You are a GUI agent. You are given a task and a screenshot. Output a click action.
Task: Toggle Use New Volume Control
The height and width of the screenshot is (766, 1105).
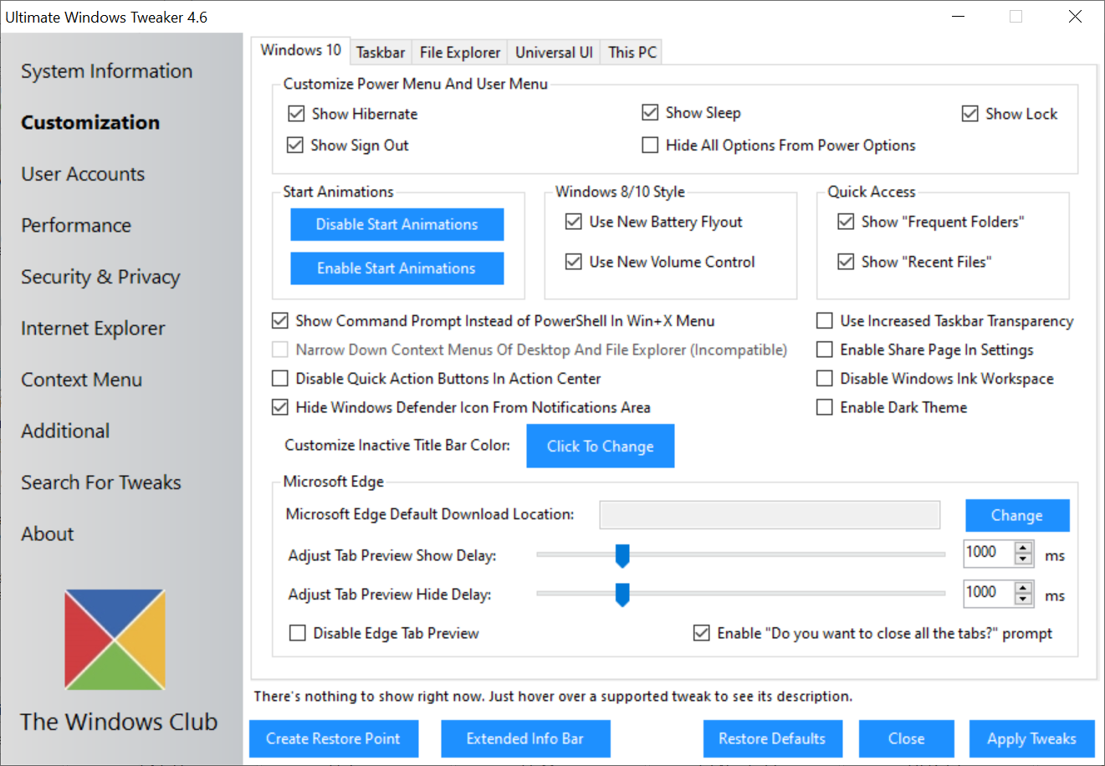click(x=574, y=262)
